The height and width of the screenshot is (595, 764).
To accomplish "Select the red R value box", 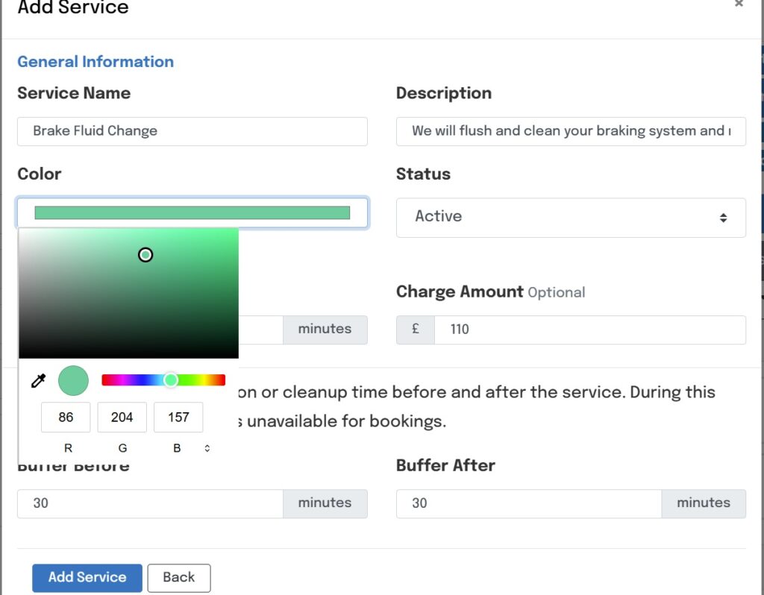I will tap(66, 418).
